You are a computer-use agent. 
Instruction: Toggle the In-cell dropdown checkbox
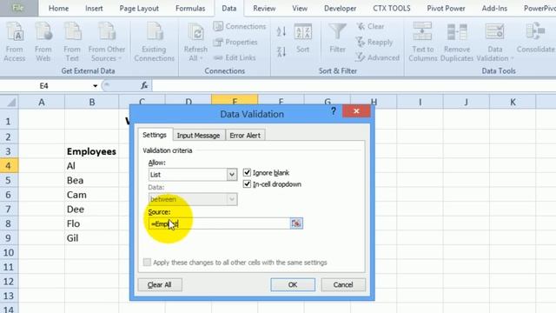247,183
